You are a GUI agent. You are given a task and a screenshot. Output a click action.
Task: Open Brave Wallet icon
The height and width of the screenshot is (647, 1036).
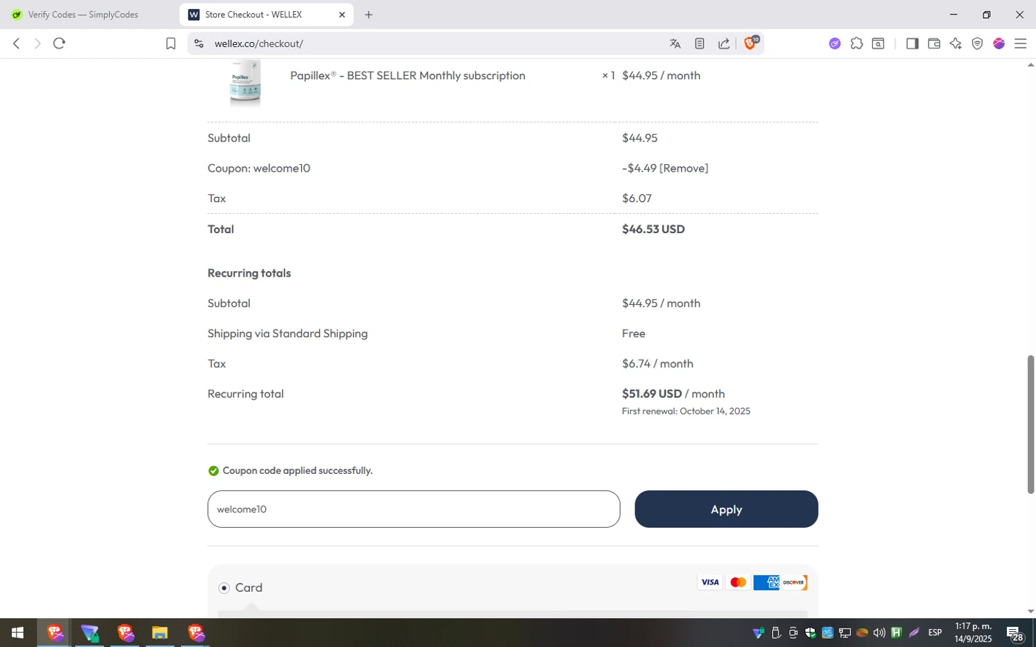point(934,43)
